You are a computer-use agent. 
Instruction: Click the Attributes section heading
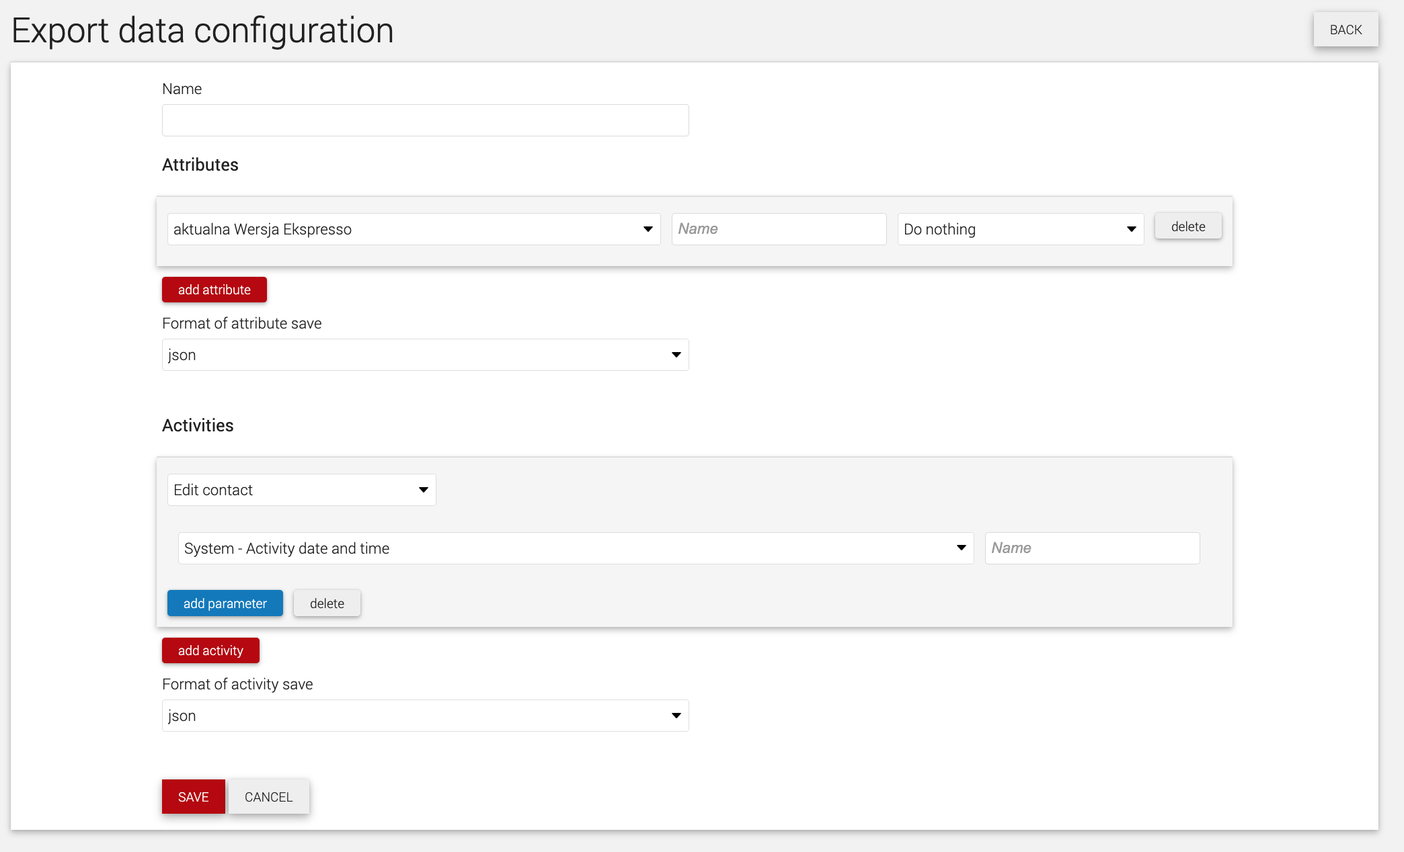coord(200,165)
